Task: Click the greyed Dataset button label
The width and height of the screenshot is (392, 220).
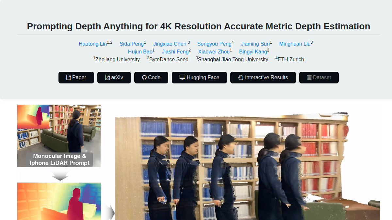Action: click(322, 78)
